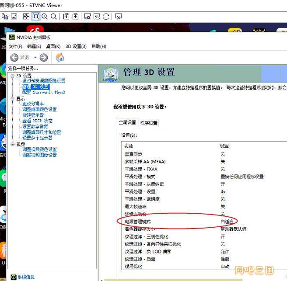The image size is (287, 281).
Task: Select the 多帧采样 AA (MFAA) row
Action: coord(204,162)
